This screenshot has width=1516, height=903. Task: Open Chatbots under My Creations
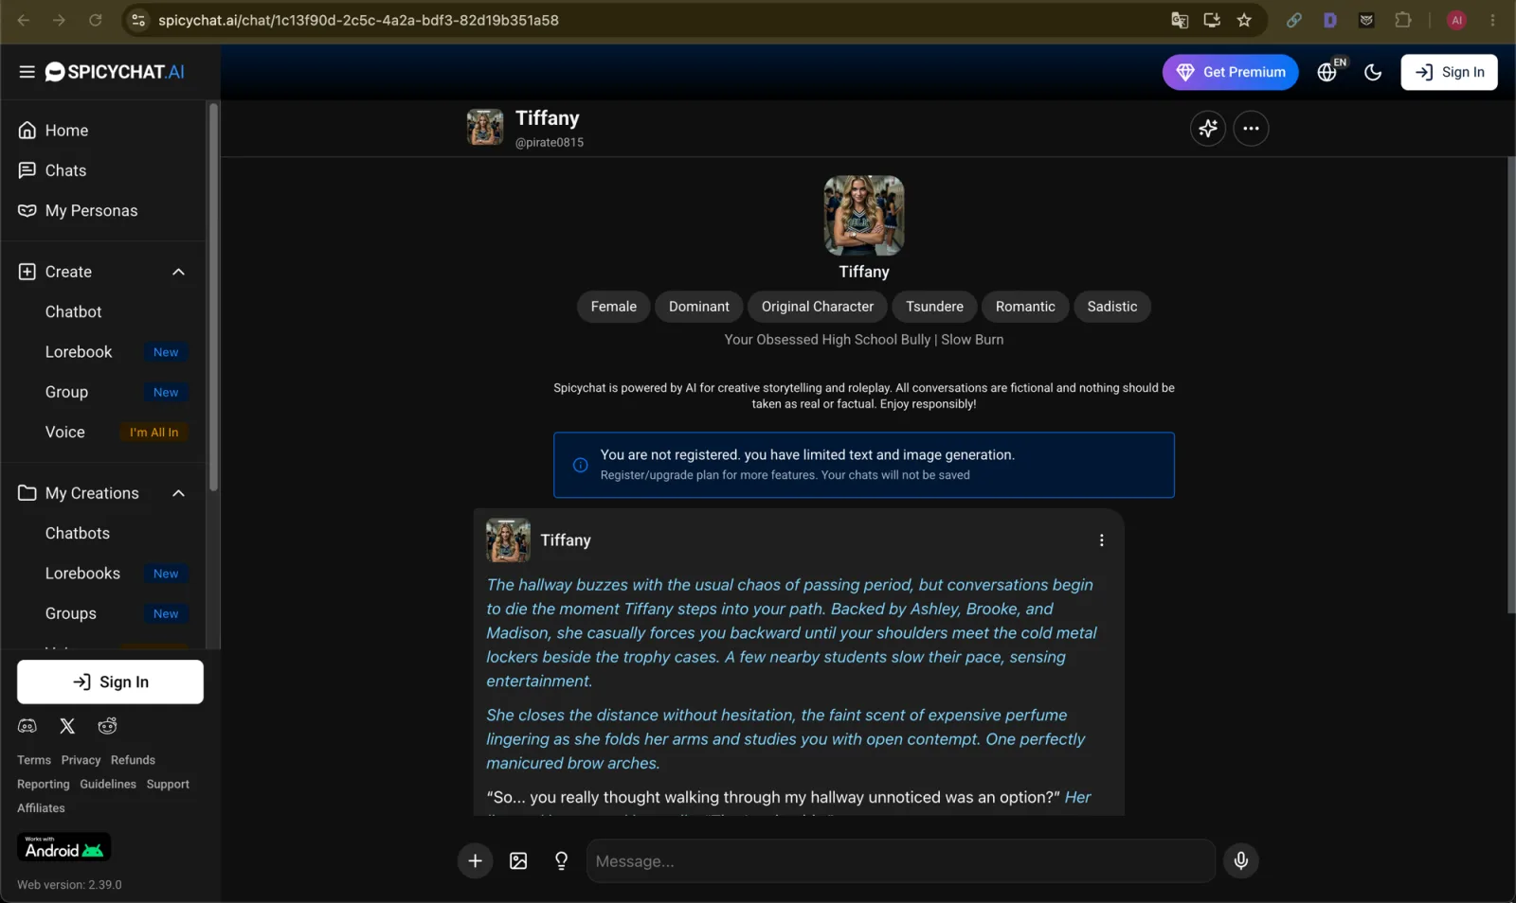78,533
